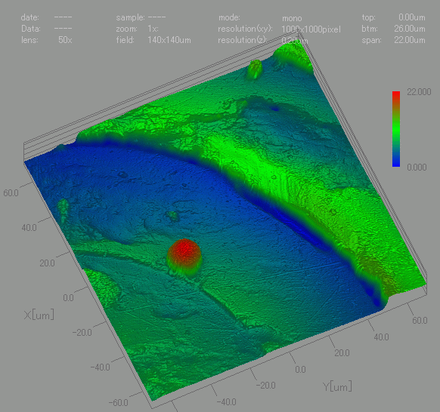Image resolution: width=440 pixels, height=412 pixels.
Task: Click the X[um] axis label
Action: pos(39,315)
